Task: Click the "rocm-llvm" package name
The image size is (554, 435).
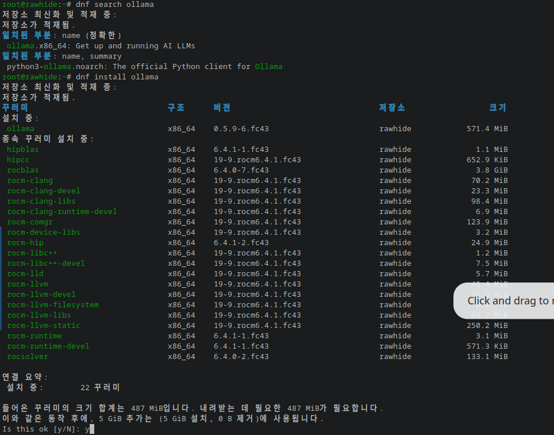Action: pyautogui.click(x=28, y=284)
